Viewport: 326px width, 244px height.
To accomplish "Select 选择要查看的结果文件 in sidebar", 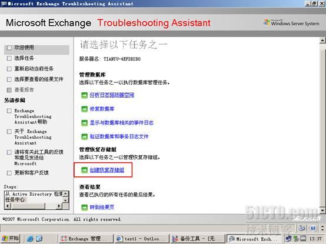I will click(39, 79).
